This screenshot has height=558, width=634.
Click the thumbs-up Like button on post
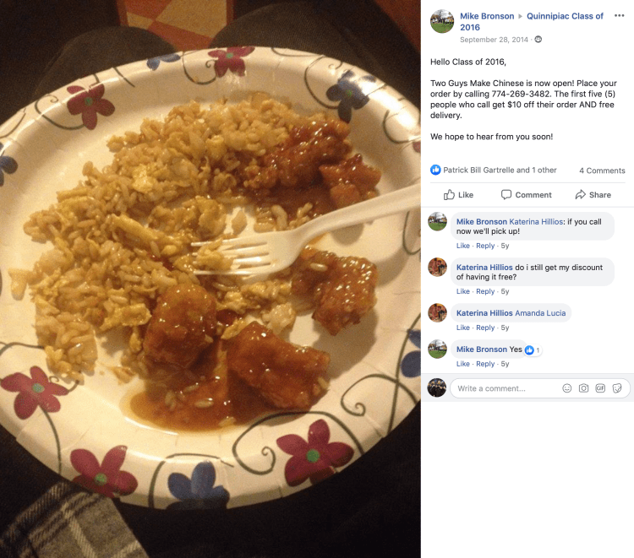tap(458, 195)
